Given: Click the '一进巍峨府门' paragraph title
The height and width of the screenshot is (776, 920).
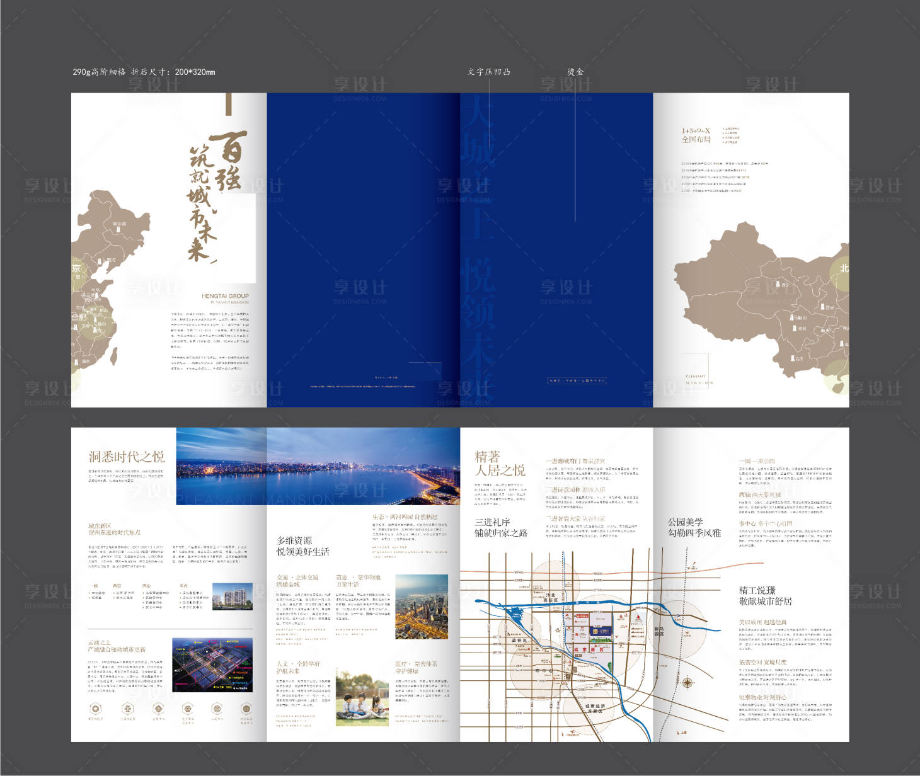Looking at the screenshot, I should pyautogui.click(x=575, y=462).
